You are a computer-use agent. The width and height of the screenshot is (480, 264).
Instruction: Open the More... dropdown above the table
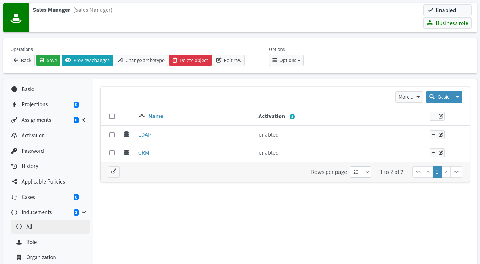[x=409, y=97]
